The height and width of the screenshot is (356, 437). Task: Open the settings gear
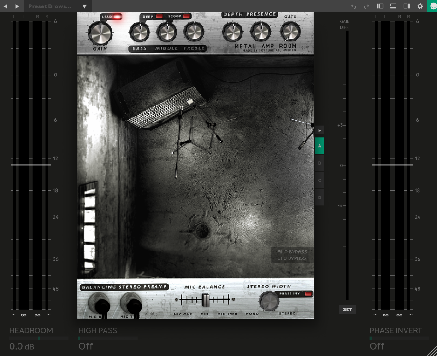pos(420,6)
